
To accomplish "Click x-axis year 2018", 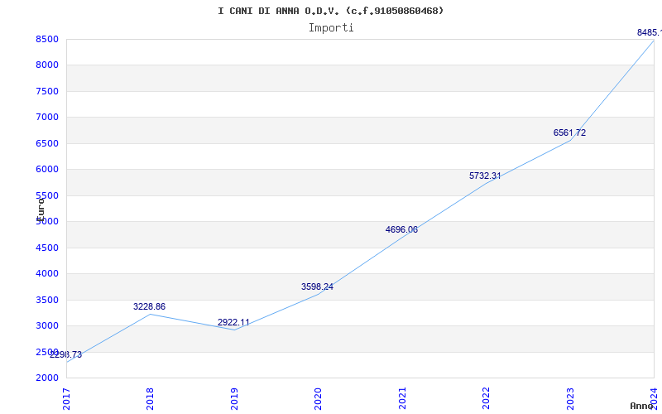I will pos(150,398).
